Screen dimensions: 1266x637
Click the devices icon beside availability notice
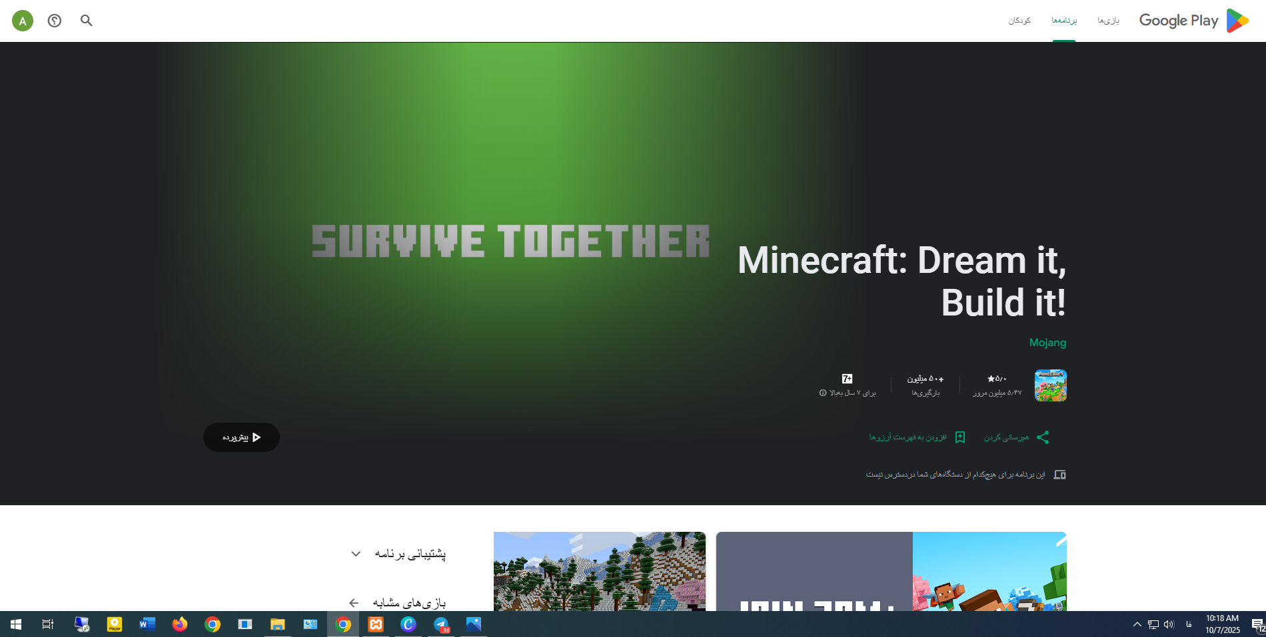1059,475
